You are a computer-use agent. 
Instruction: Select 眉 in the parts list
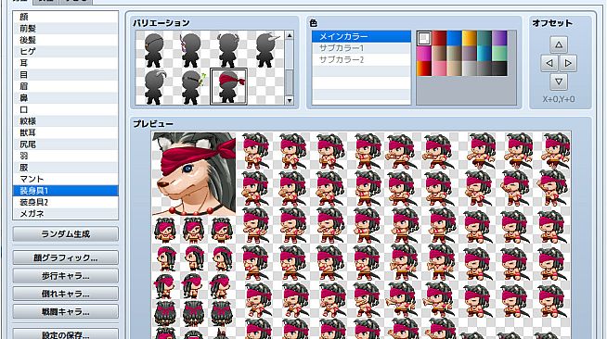pyautogui.click(x=65, y=86)
